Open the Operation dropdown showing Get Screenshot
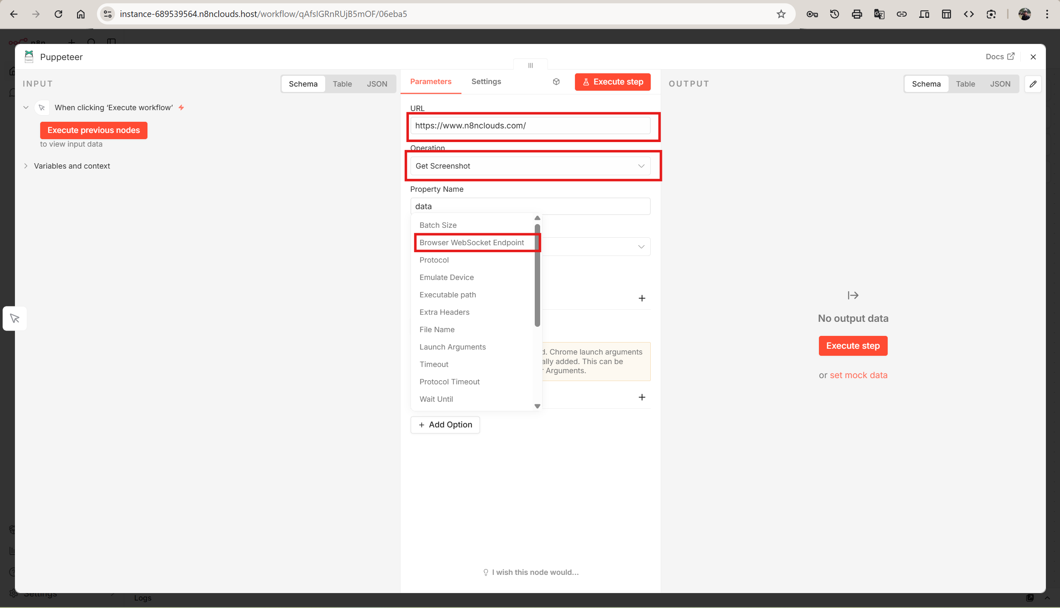 pyautogui.click(x=531, y=166)
